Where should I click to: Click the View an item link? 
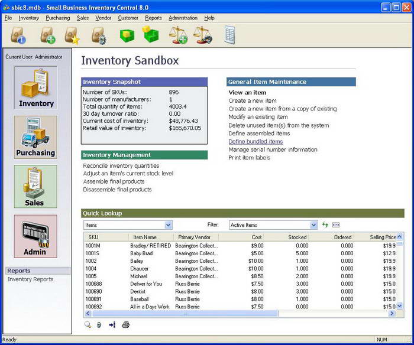coord(247,93)
